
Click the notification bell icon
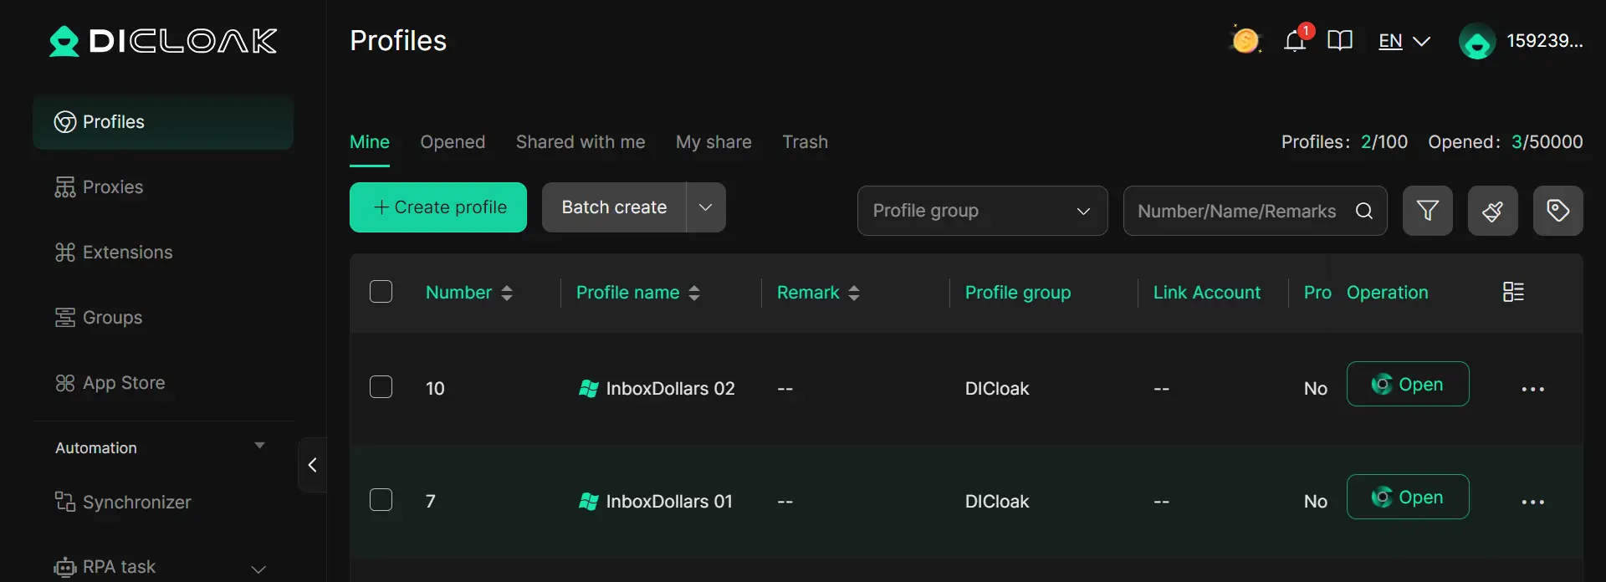1295,41
